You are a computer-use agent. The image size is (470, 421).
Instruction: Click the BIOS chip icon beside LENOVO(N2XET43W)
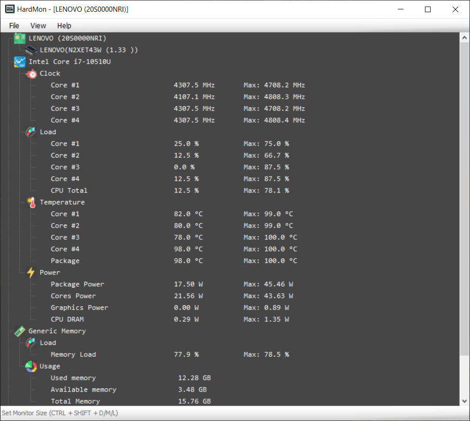(31, 50)
